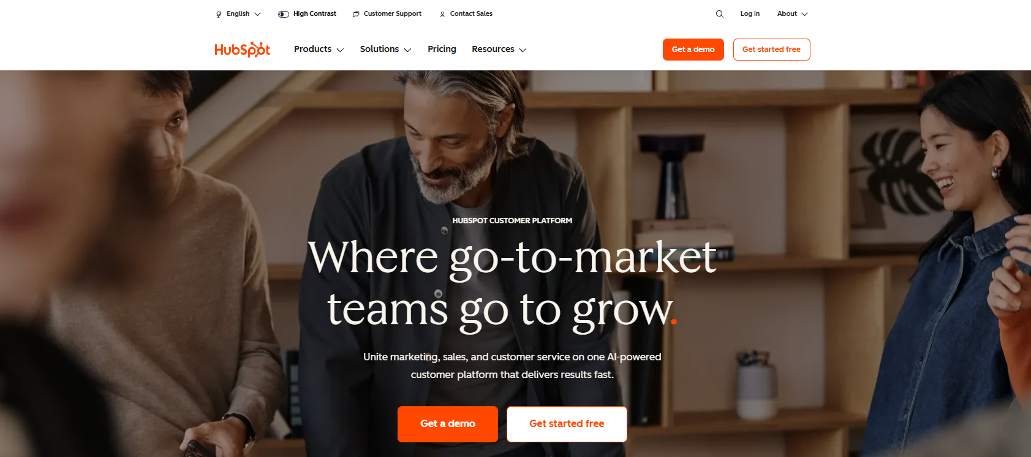Click the chat icon beside Customer Support
The height and width of the screenshot is (457, 1031).
(x=356, y=14)
